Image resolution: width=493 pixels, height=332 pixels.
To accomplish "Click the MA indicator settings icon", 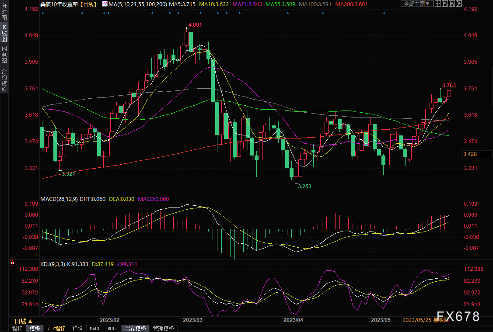I will tap(105, 3).
